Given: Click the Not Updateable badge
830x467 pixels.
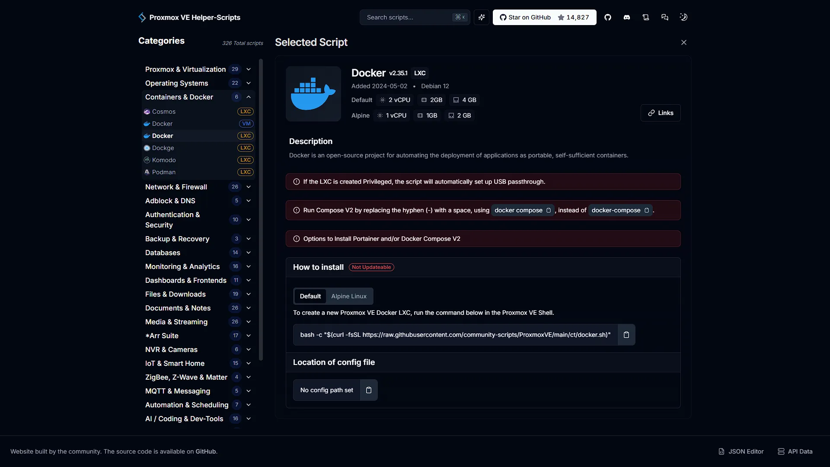Looking at the screenshot, I should click(371, 267).
